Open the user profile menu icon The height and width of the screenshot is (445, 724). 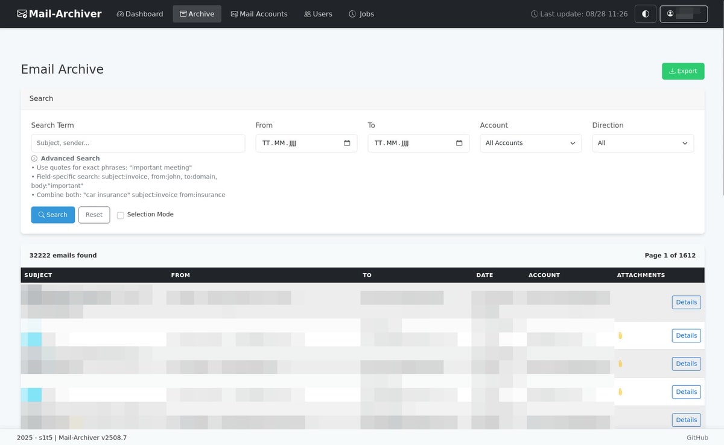[670, 14]
